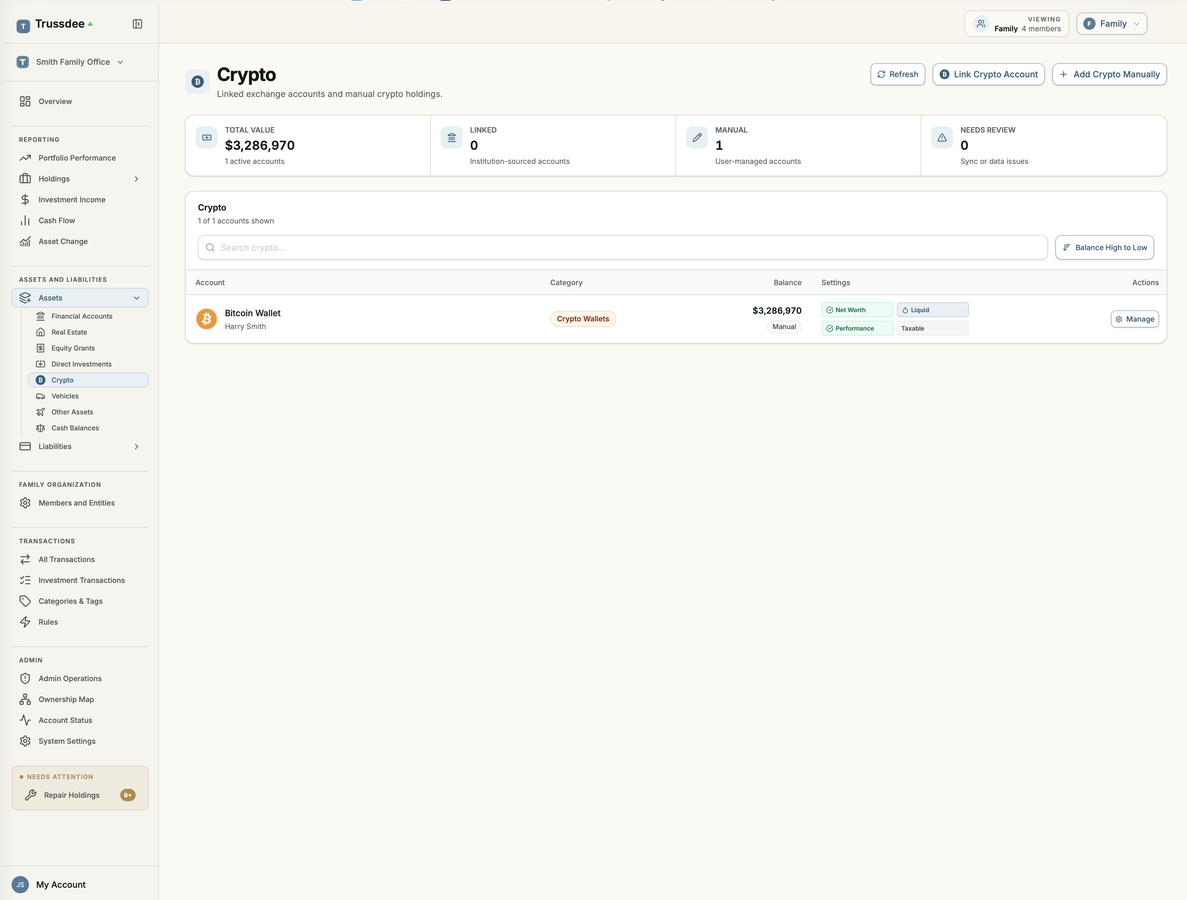Click the Account Status pulse icon
The height and width of the screenshot is (900, 1187).
click(25, 720)
